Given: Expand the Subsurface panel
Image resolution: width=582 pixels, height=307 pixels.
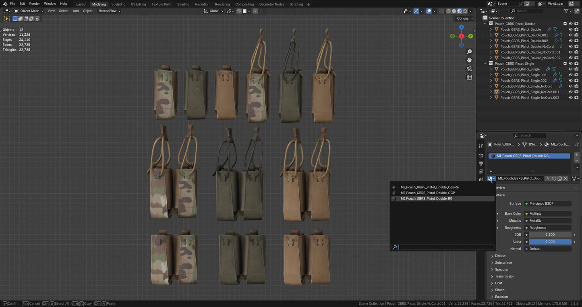Looking at the screenshot, I should (503, 263).
